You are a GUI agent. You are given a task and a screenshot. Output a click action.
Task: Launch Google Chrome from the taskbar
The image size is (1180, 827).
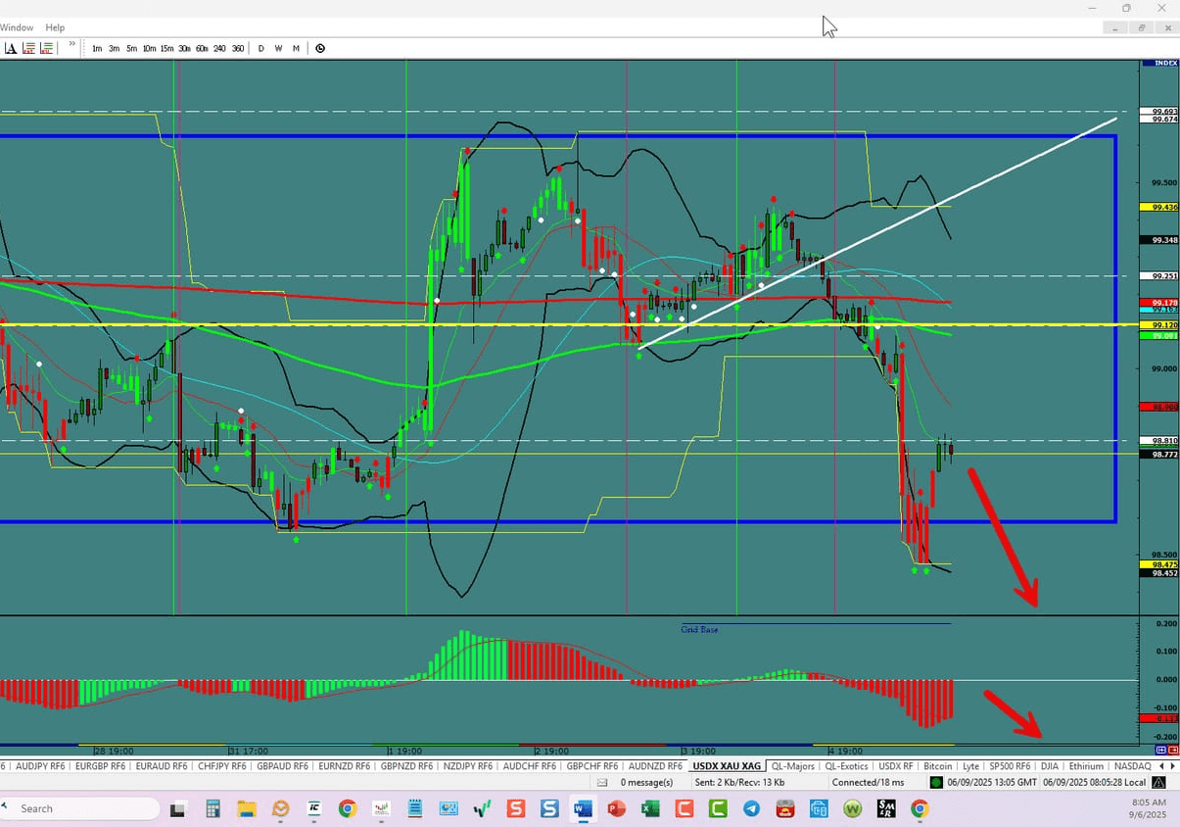[348, 809]
